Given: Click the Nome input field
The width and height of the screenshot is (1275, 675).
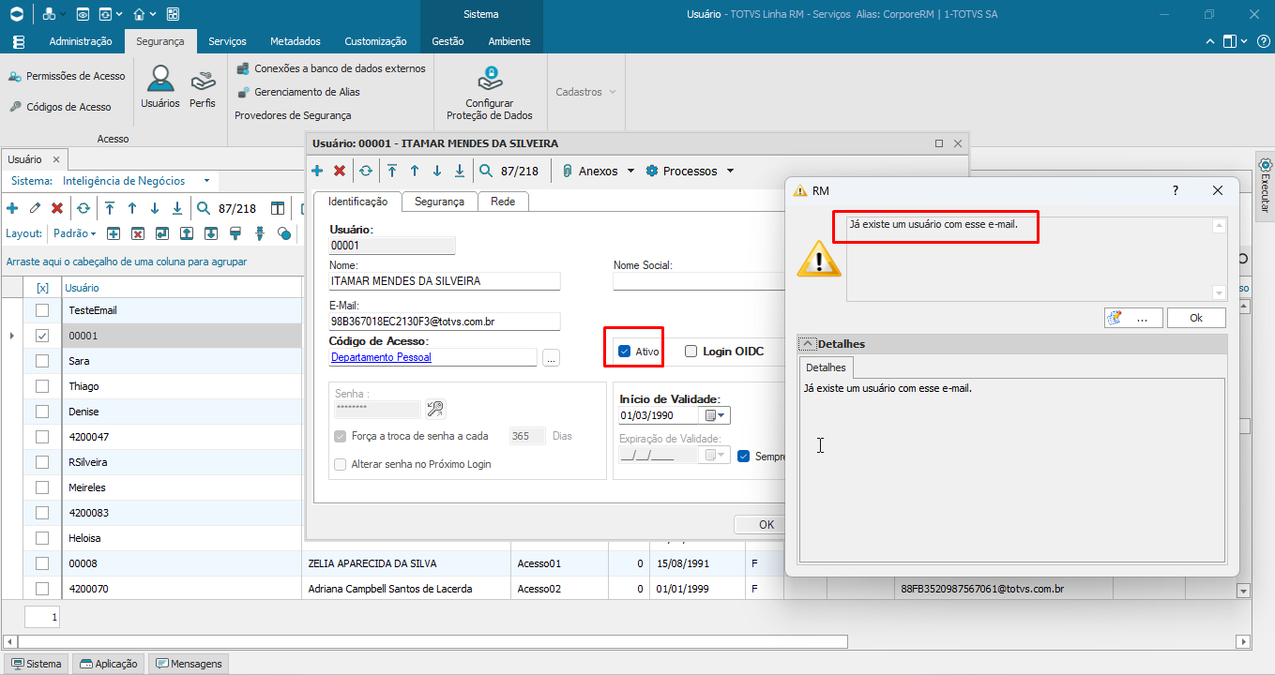Looking at the screenshot, I should pyautogui.click(x=445, y=281).
